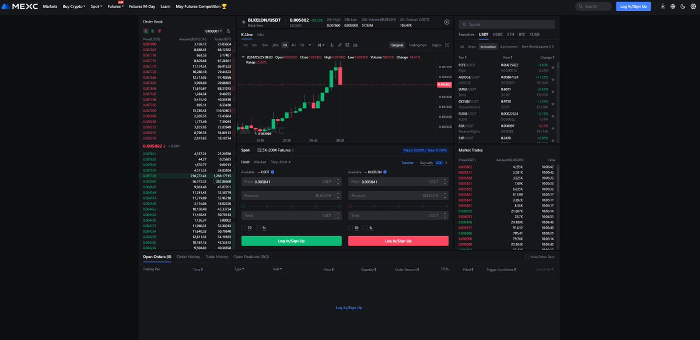Check Hide Other Pairs box
Image resolution: width=700 pixels, height=340 pixels.
[527, 257]
